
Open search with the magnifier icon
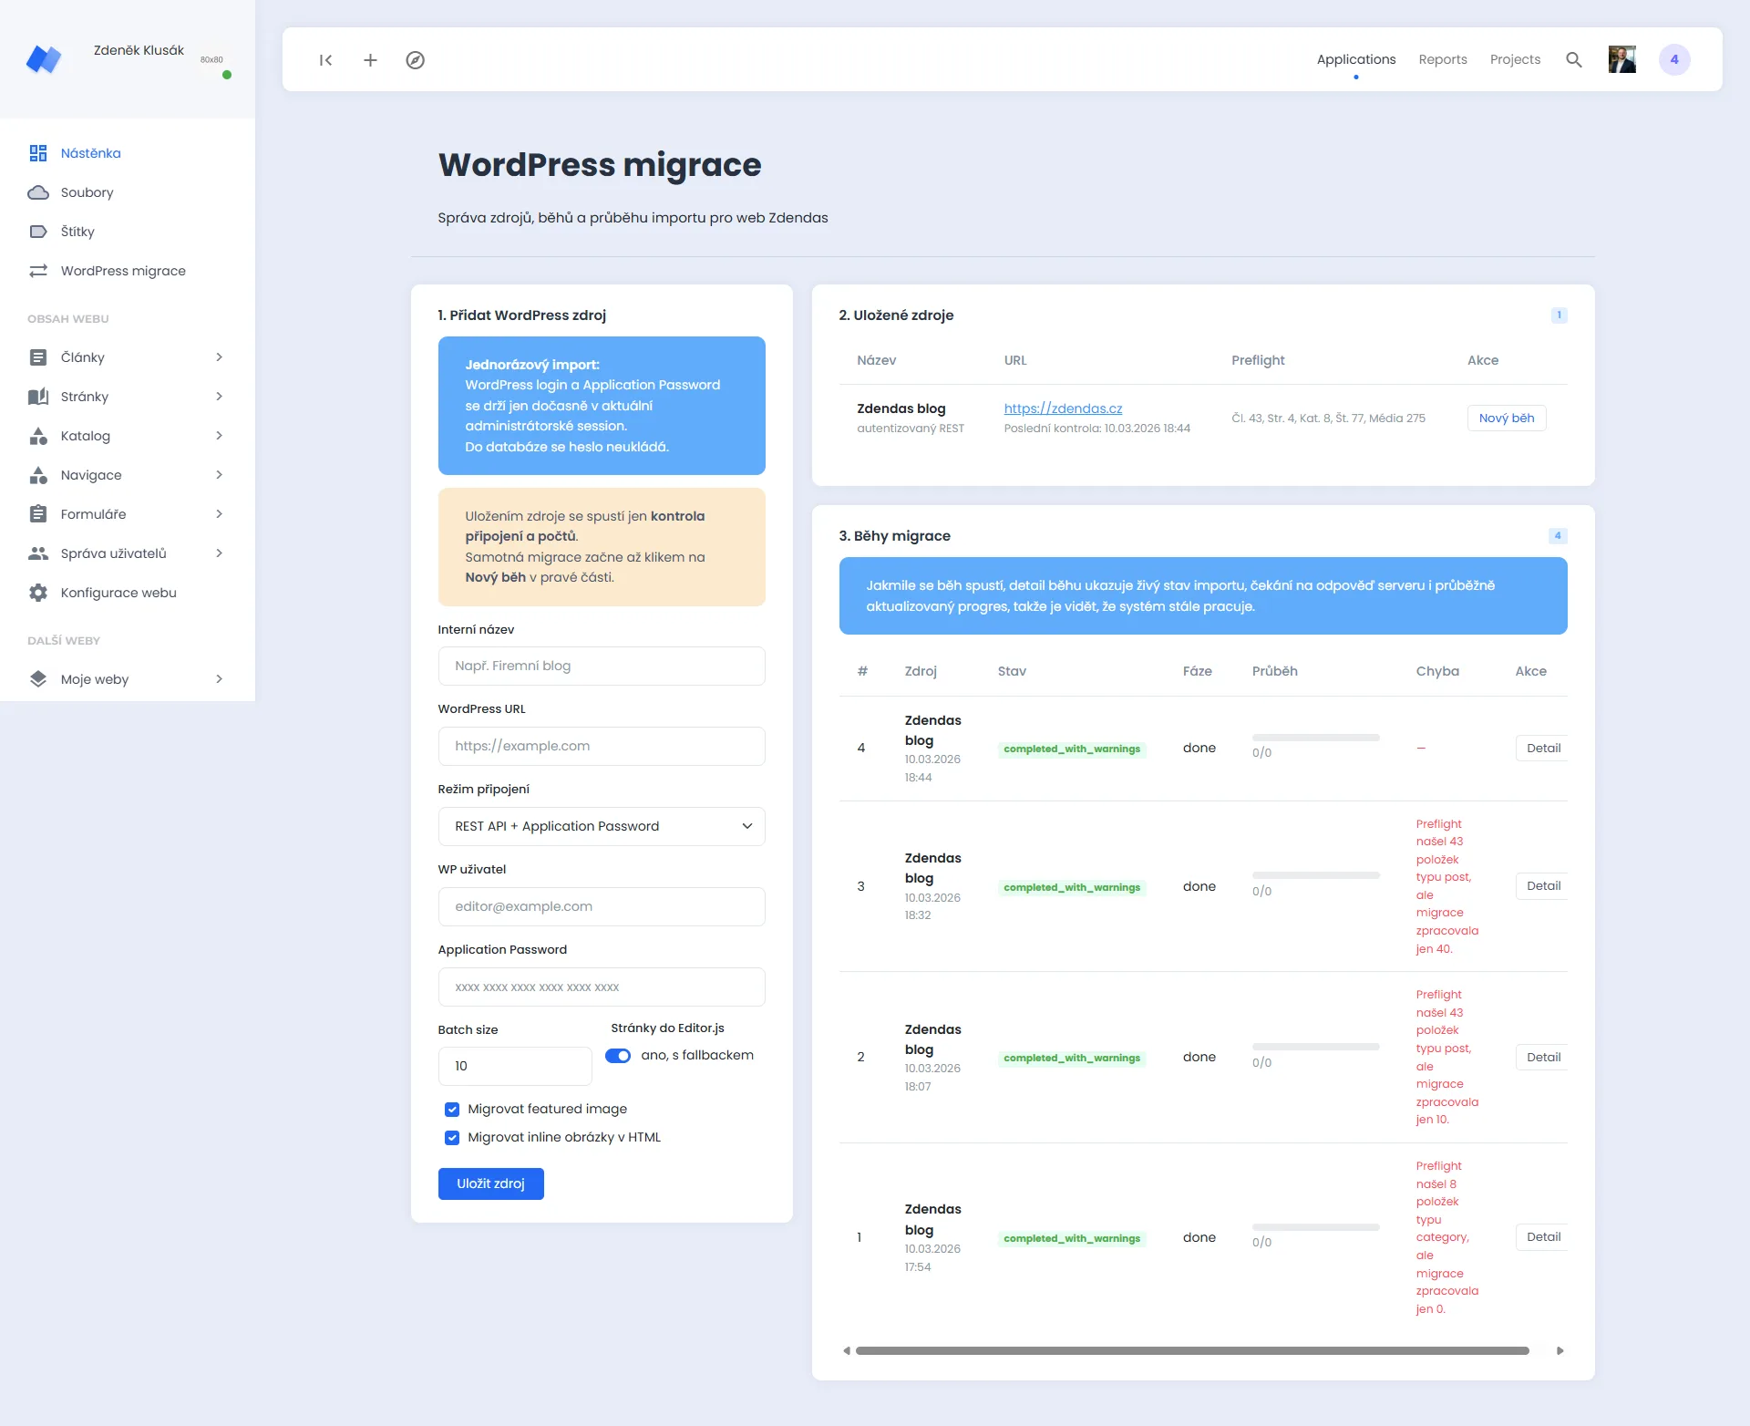(x=1573, y=60)
